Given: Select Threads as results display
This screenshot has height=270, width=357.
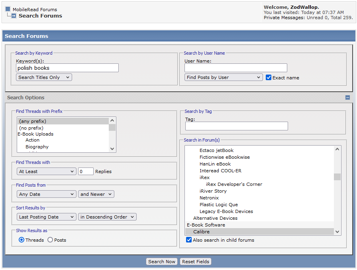Looking at the screenshot, I should 22,240.
